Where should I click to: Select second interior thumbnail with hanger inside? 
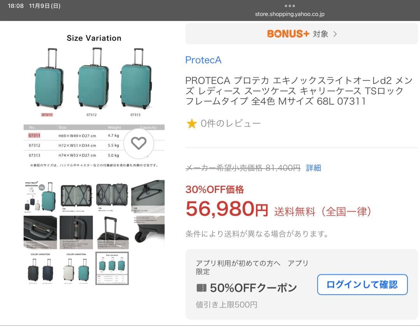point(112,196)
